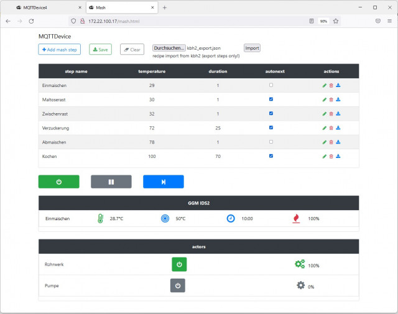Click the blue clock timer icon
Image resolution: width=398 pixels, height=314 pixels.
[x=231, y=218]
